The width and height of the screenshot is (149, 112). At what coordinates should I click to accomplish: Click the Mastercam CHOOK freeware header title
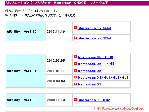click(57, 3)
